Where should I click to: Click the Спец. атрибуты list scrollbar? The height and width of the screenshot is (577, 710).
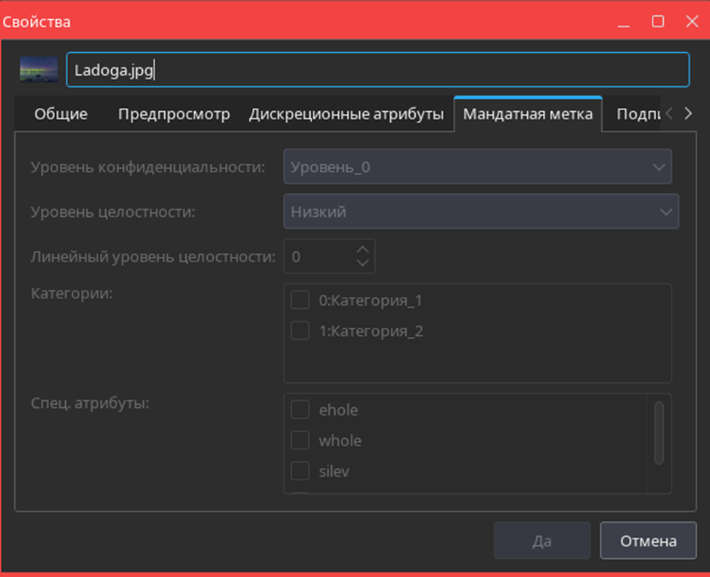pos(659,434)
